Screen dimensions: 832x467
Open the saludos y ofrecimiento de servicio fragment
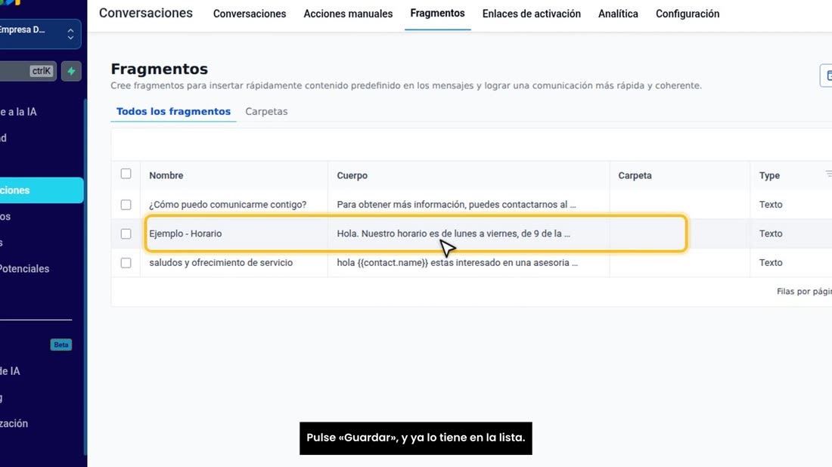(x=221, y=263)
